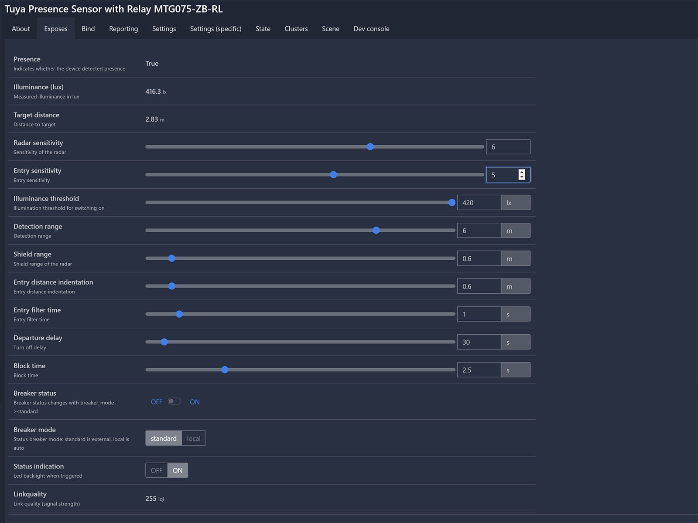This screenshot has height=523, width=698.
Task: Select local Breaker mode
Action: pyautogui.click(x=194, y=438)
